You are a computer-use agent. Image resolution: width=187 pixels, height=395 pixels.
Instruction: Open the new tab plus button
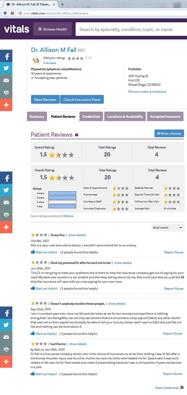click(x=62, y=4)
